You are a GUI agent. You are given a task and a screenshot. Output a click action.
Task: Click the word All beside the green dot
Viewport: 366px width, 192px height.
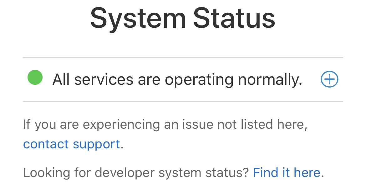(x=61, y=80)
